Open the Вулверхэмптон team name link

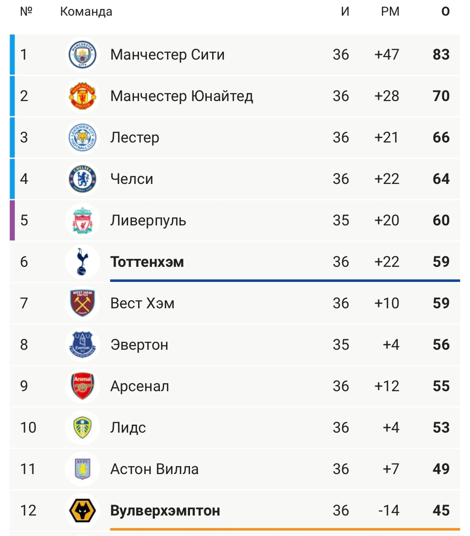(x=165, y=511)
